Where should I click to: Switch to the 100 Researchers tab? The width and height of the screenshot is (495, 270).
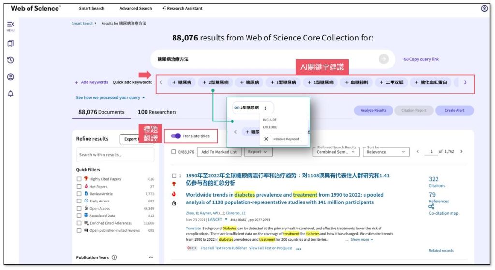[x=157, y=112]
